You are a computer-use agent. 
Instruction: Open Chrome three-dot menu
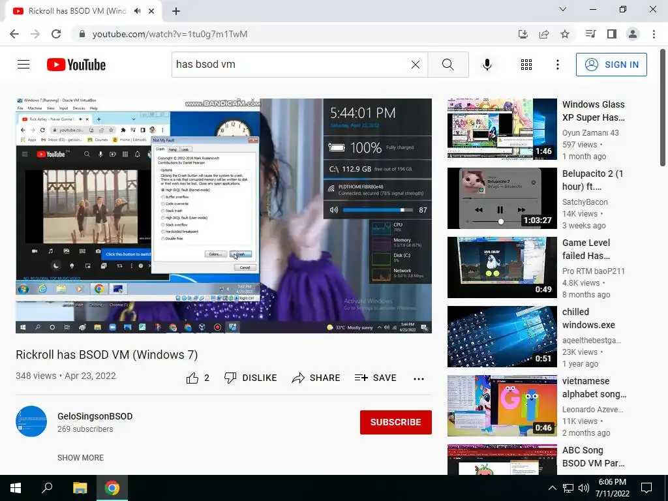click(654, 34)
